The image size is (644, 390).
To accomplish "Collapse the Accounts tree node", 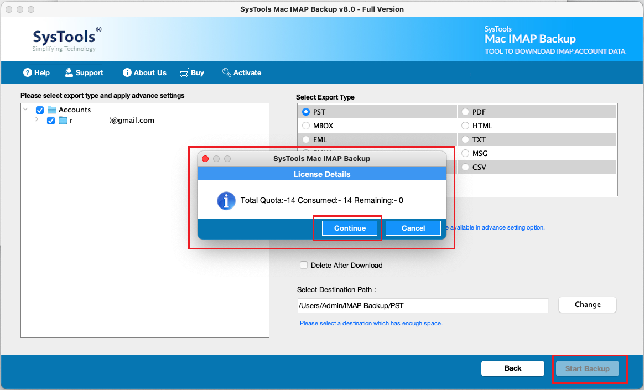I will [25, 109].
